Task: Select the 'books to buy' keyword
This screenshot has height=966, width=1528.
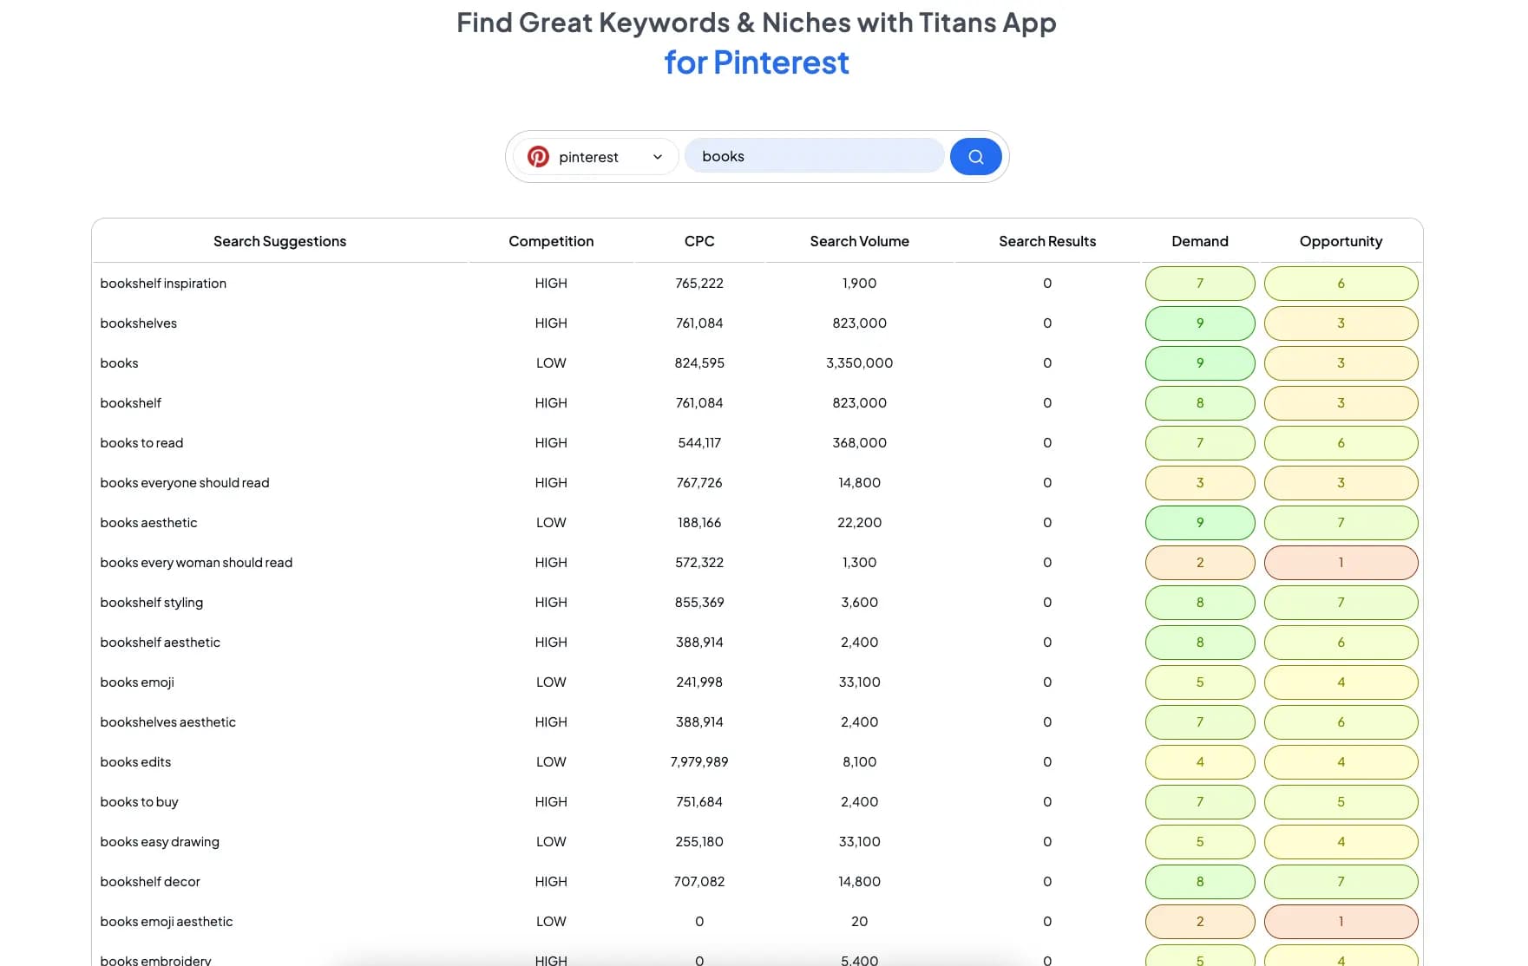Action: (x=139, y=802)
